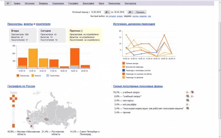Open the Источники menu tab
Screen dimensions: 221x138
(29, 3)
